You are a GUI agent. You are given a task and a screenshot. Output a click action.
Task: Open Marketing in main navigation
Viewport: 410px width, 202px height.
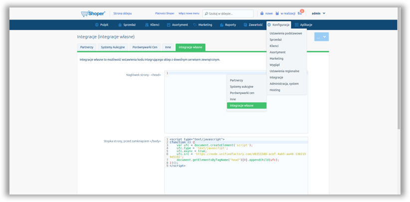(x=203, y=25)
